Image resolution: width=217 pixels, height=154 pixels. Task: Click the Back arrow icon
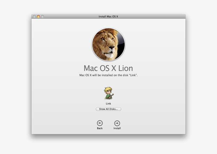click(x=100, y=123)
